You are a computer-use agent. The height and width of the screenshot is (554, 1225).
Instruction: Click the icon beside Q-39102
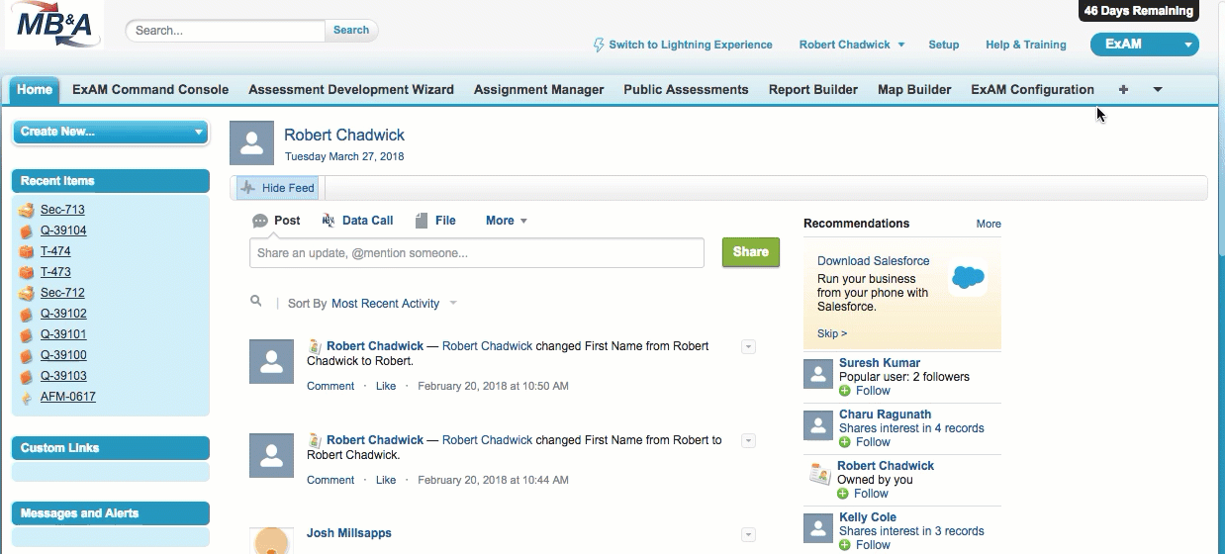[x=27, y=314]
